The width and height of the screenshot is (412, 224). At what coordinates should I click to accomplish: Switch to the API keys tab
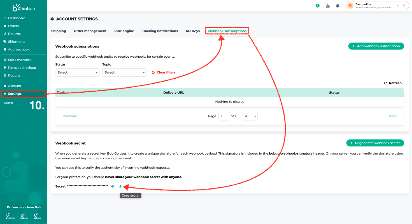(x=193, y=31)
